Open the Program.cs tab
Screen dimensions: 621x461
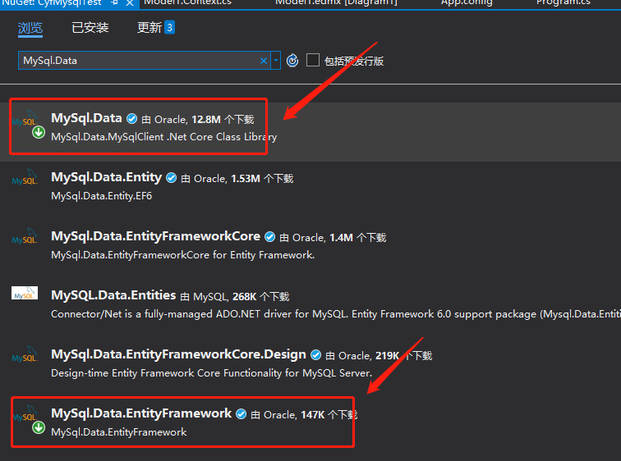pyautogui.click(x=563, y=2)
